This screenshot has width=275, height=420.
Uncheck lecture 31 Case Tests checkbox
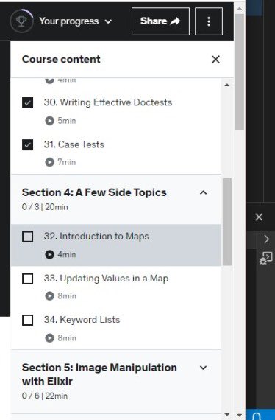pos(27,144)
